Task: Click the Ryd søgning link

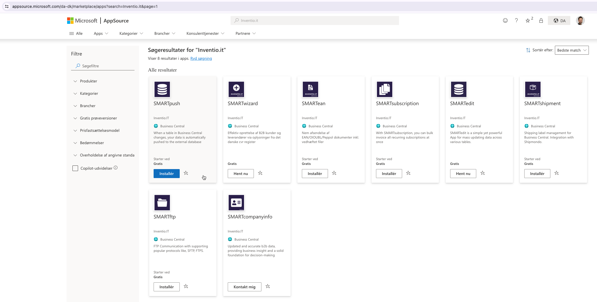Action: point(201,58)
